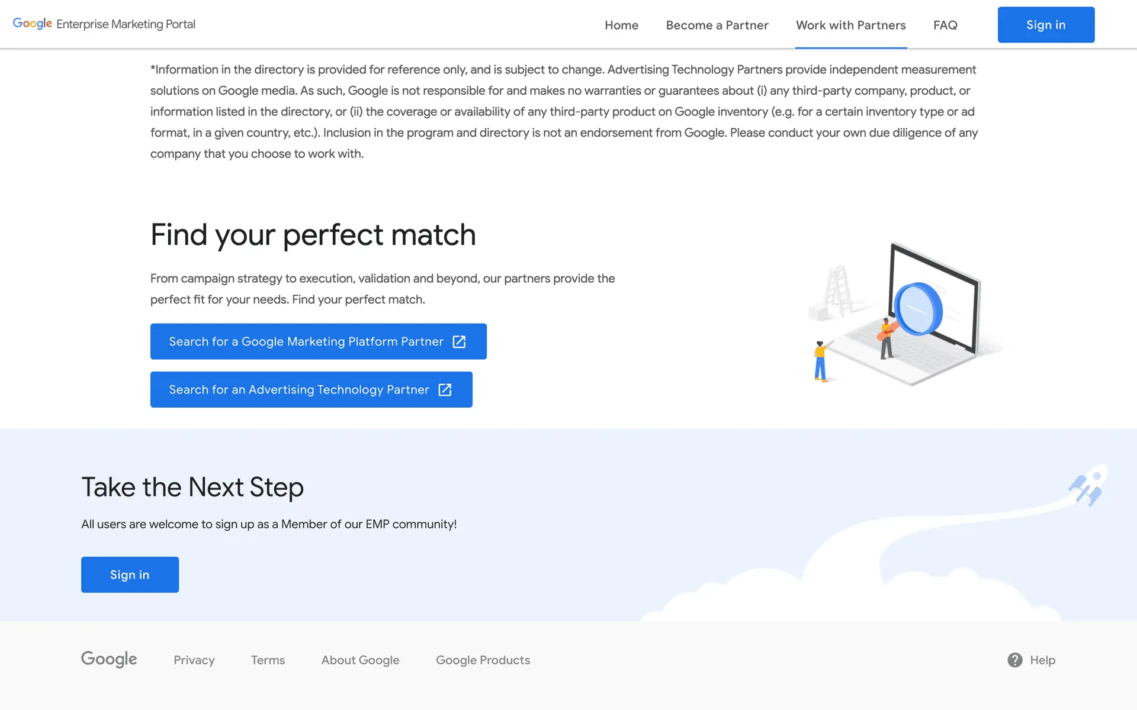
Task: Click the Google logo in footer
Action: (x=109, y=659)
